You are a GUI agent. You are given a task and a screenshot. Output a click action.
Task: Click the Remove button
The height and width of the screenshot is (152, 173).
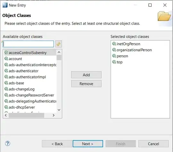click(86, 84)
